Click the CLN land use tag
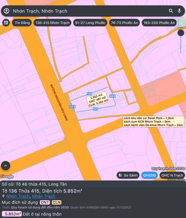The image size is (186, 218). (x=57, y=202)
